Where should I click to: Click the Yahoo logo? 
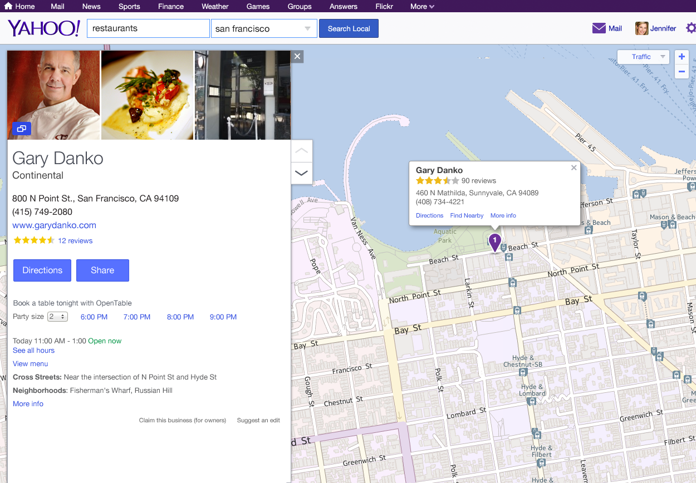44,28
